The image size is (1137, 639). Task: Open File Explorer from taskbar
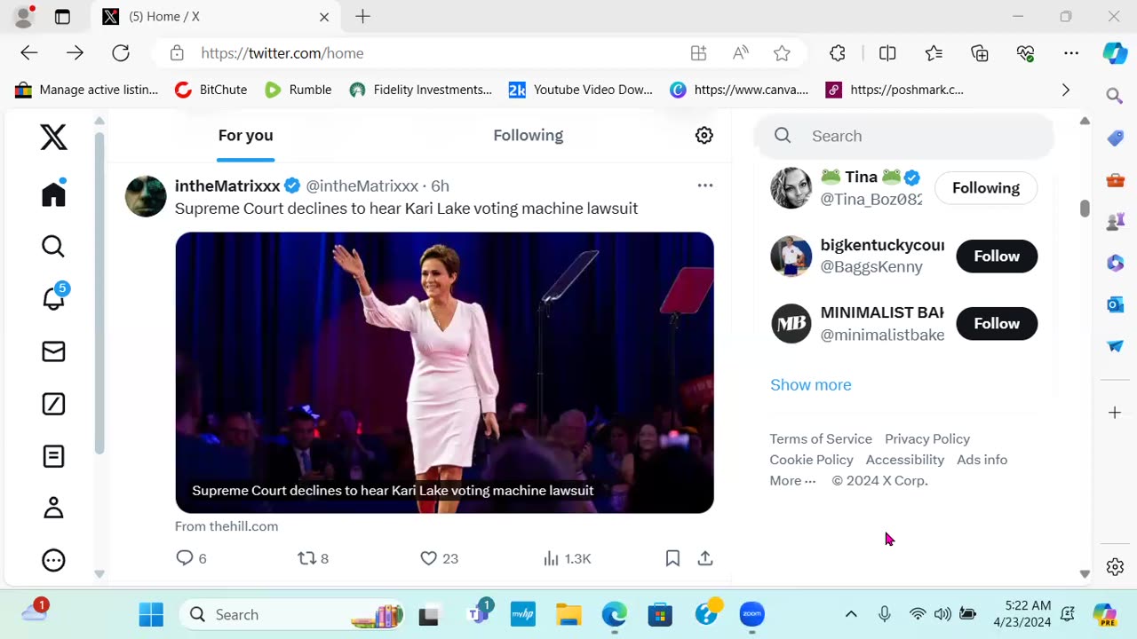(x=568, y=614)
